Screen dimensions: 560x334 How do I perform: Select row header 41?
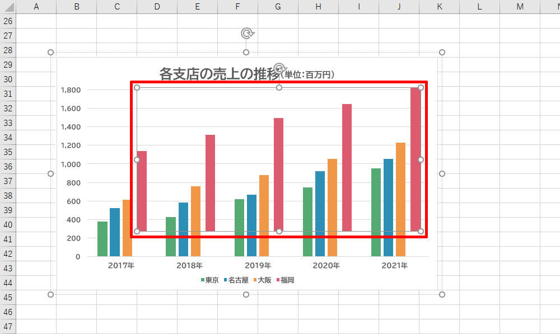tap(8, 239)
